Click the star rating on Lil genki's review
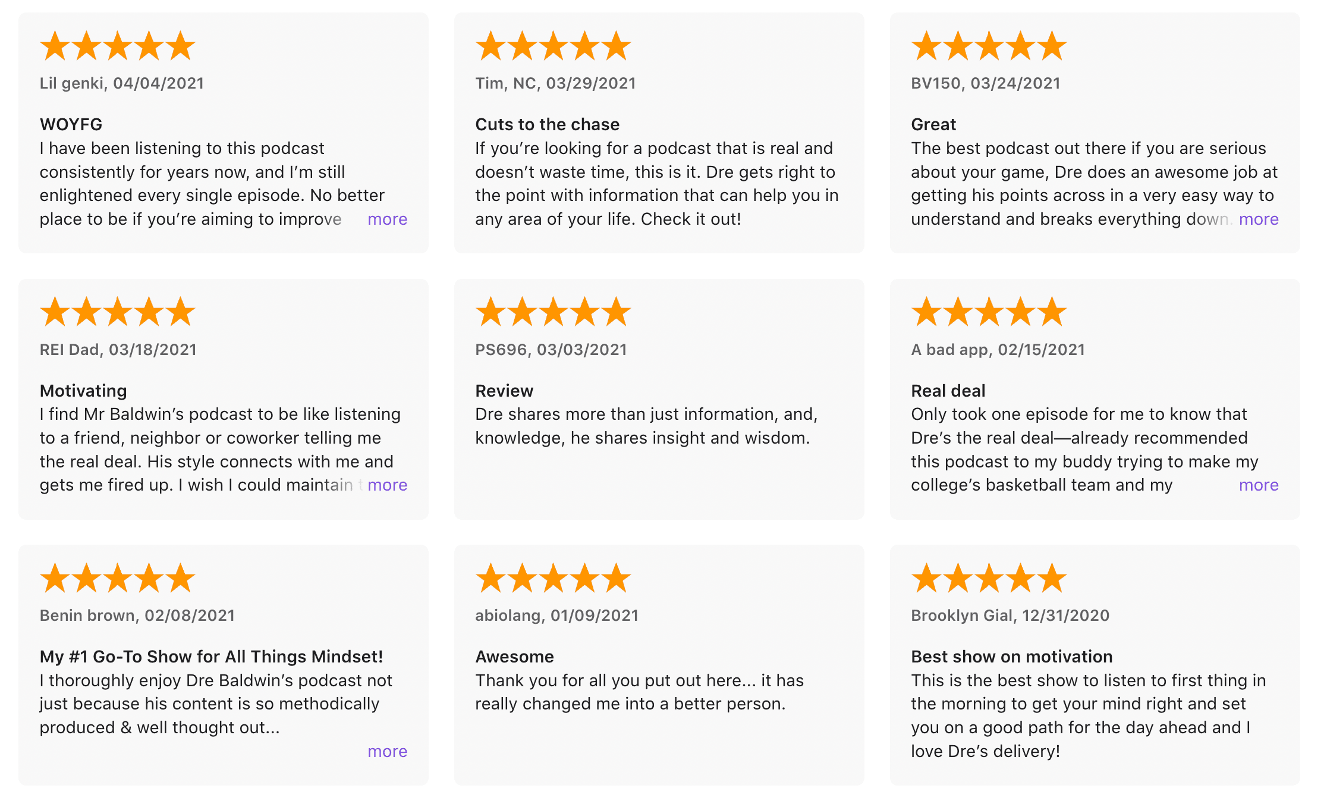 point(117,46)
